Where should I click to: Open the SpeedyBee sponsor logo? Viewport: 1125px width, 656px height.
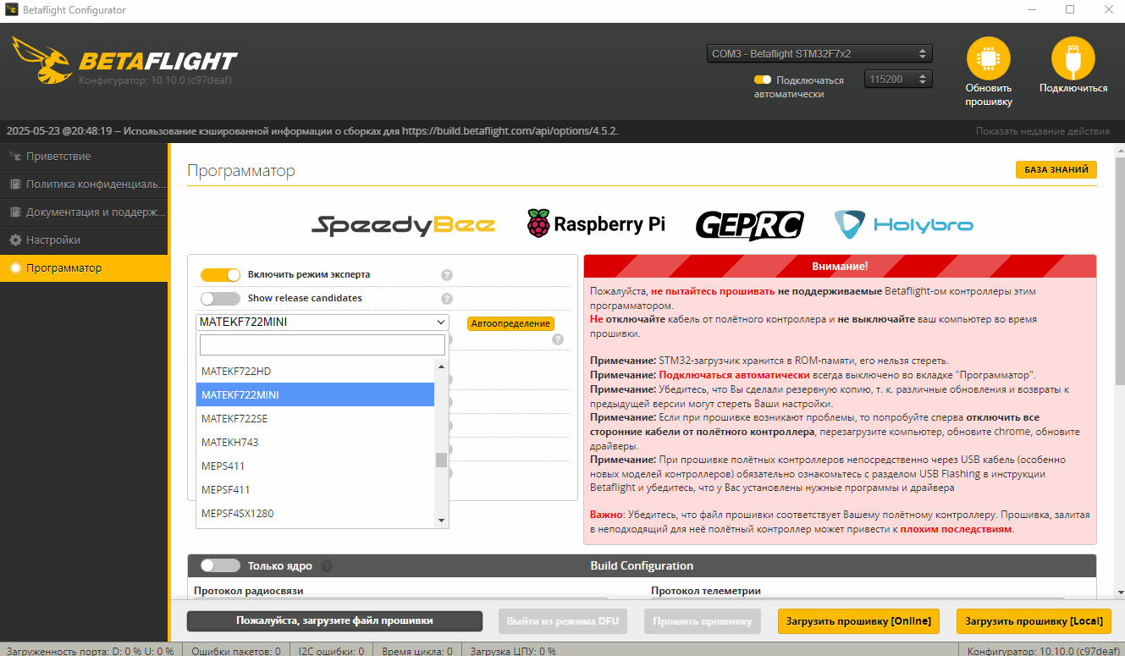click(x=404, y=224)
